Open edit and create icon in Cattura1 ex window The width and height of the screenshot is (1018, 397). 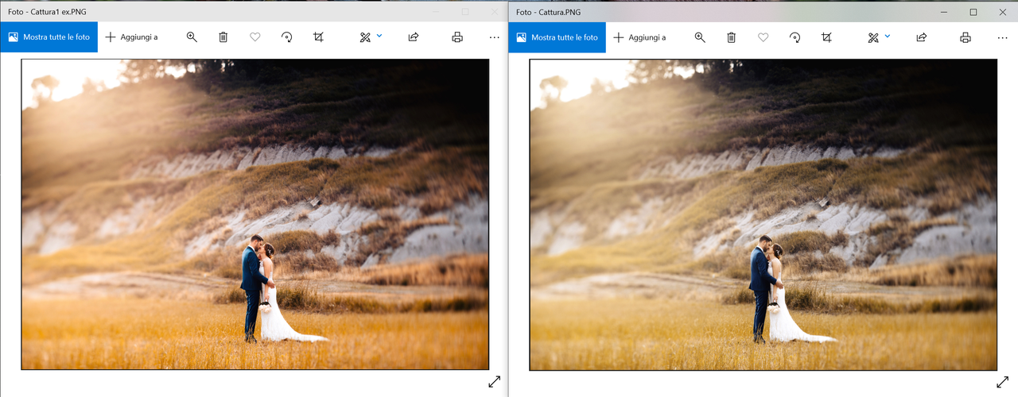coord(365,37)
